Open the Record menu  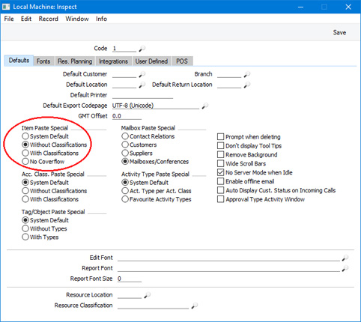48,19
